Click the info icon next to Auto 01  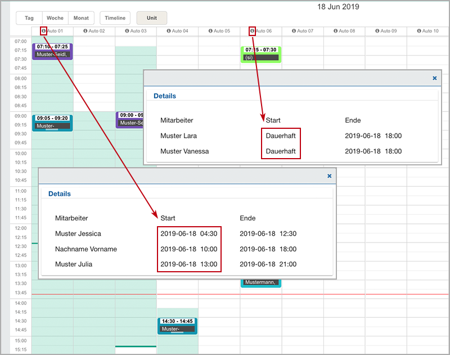[x=44, y=31]
